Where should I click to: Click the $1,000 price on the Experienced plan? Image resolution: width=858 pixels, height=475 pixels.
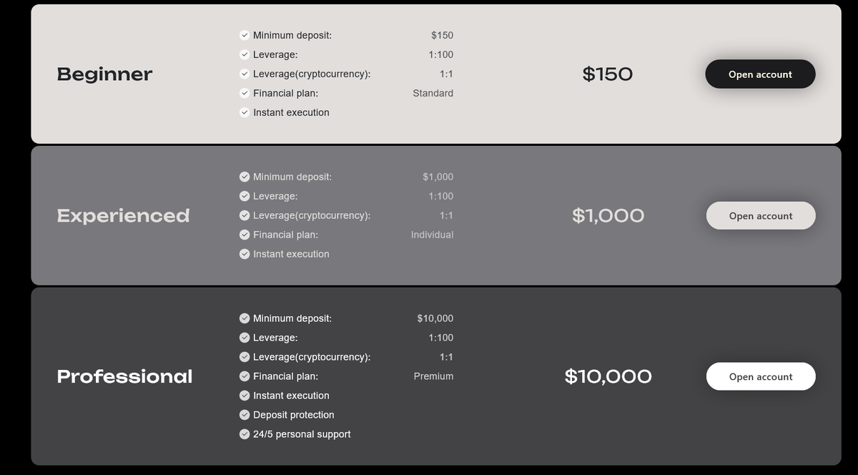[608, 215]
